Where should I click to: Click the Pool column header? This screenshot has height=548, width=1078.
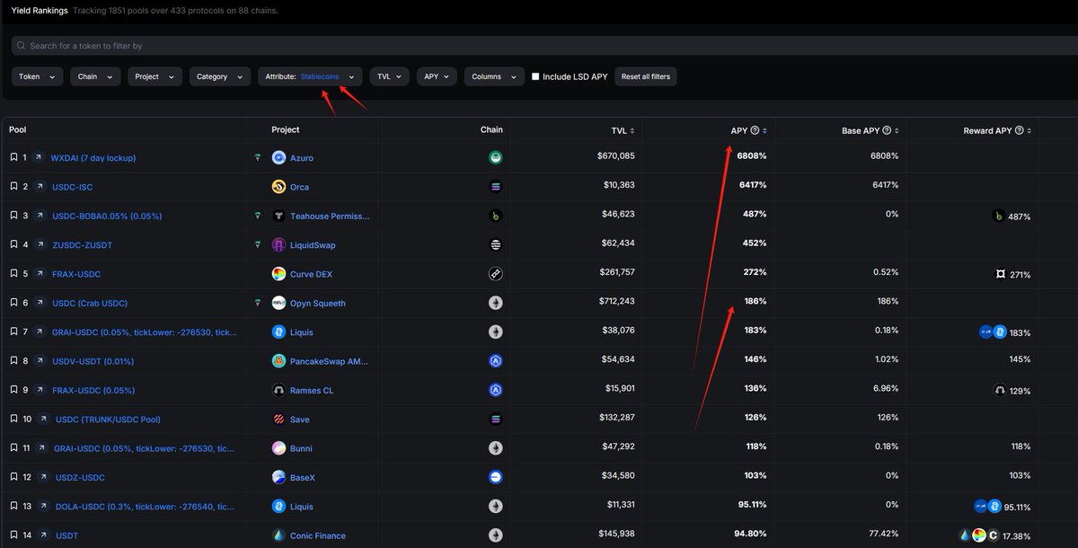[18, 129]
